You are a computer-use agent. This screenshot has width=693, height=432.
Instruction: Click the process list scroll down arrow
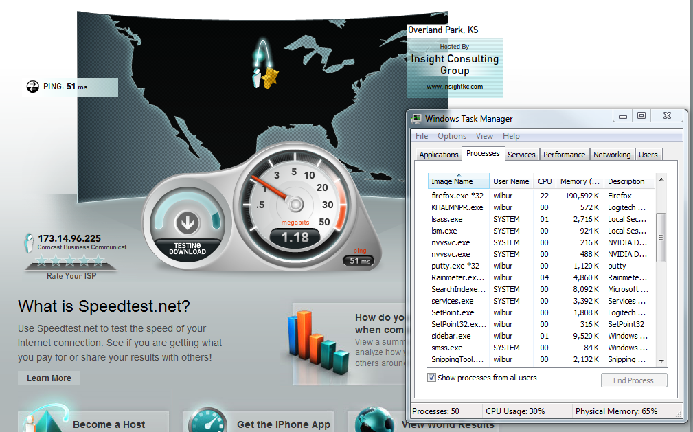(x=661, y=361)
